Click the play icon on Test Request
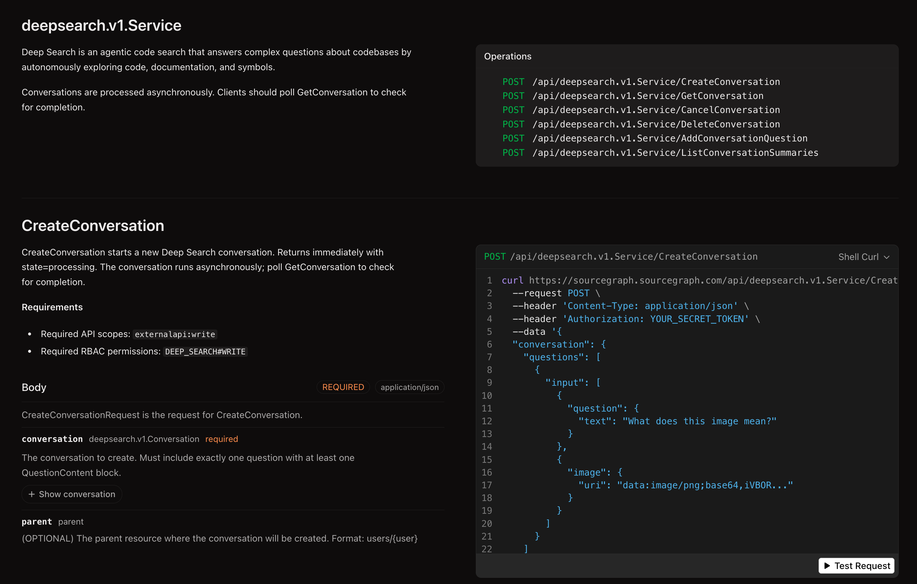This screenshot has height=584, width=917. click(827, 566)
